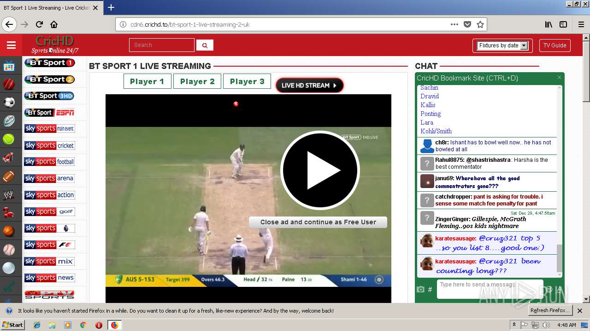Open the BT Sport 1 channel
590x331 pixels.
point(49,63)
